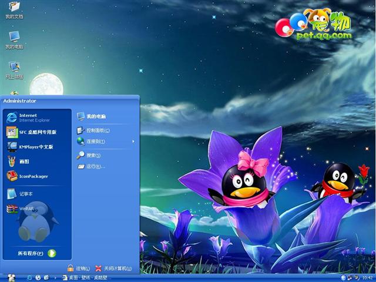Open My Documents desktop icon (我的文档)
This screenshot has height=282, width=376.
14,10
